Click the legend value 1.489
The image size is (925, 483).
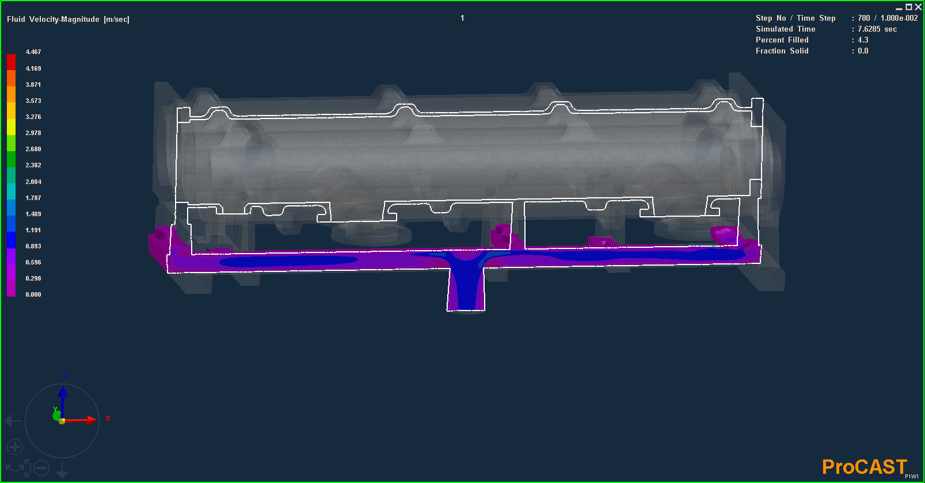[33, 214]
